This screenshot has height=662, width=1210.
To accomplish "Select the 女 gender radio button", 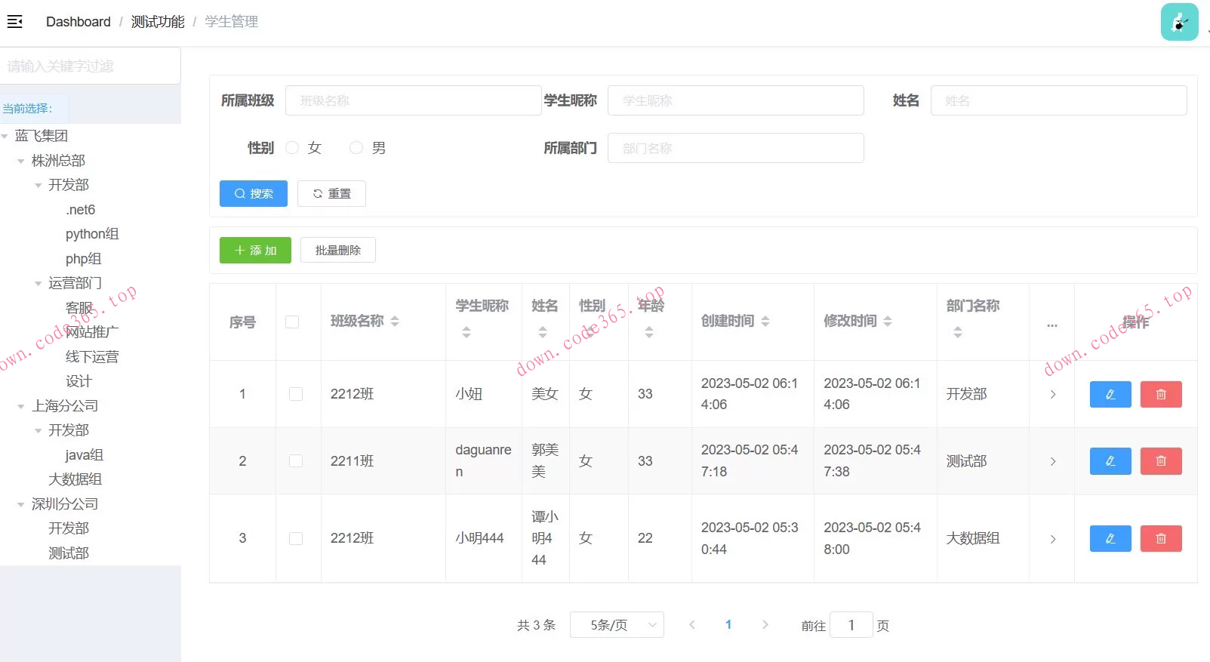I will (x=293, y=148).
